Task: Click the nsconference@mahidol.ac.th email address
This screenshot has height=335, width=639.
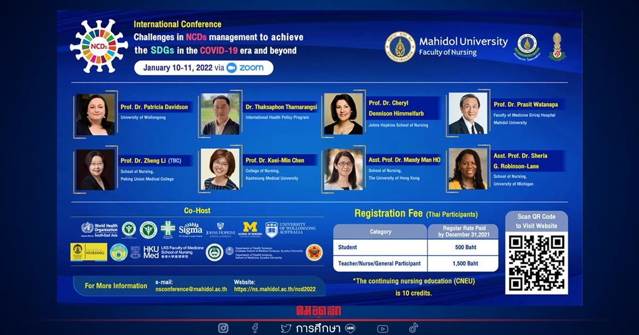Action: coord(191,290)
